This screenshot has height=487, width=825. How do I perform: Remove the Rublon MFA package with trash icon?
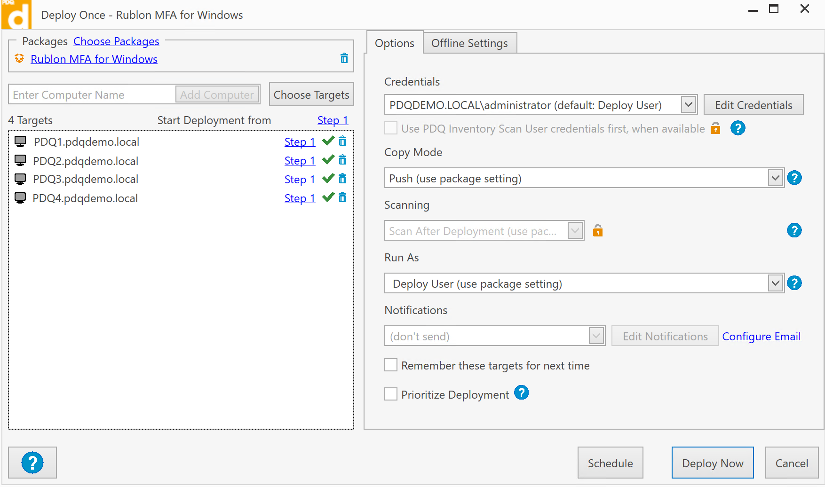344,58
